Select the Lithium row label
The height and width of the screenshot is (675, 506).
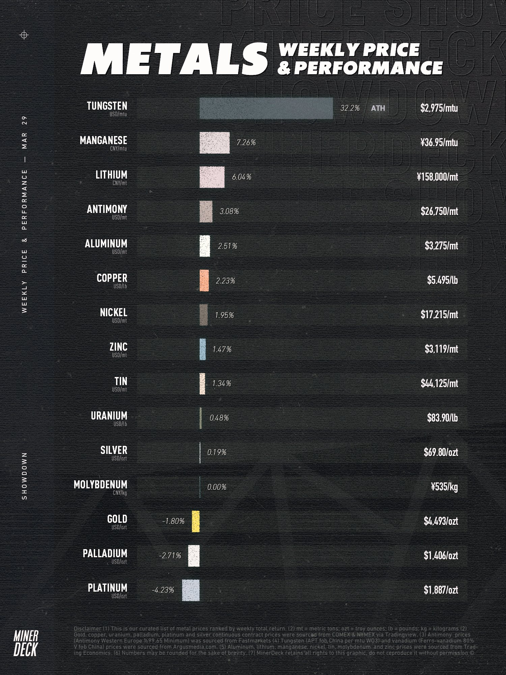click(111, 175)
